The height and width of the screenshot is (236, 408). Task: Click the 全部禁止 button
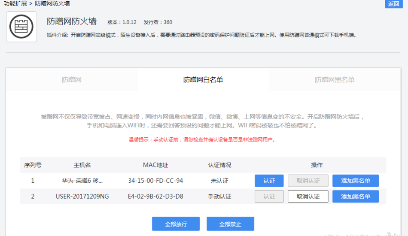pyautogui.click(x=230, y=224)
